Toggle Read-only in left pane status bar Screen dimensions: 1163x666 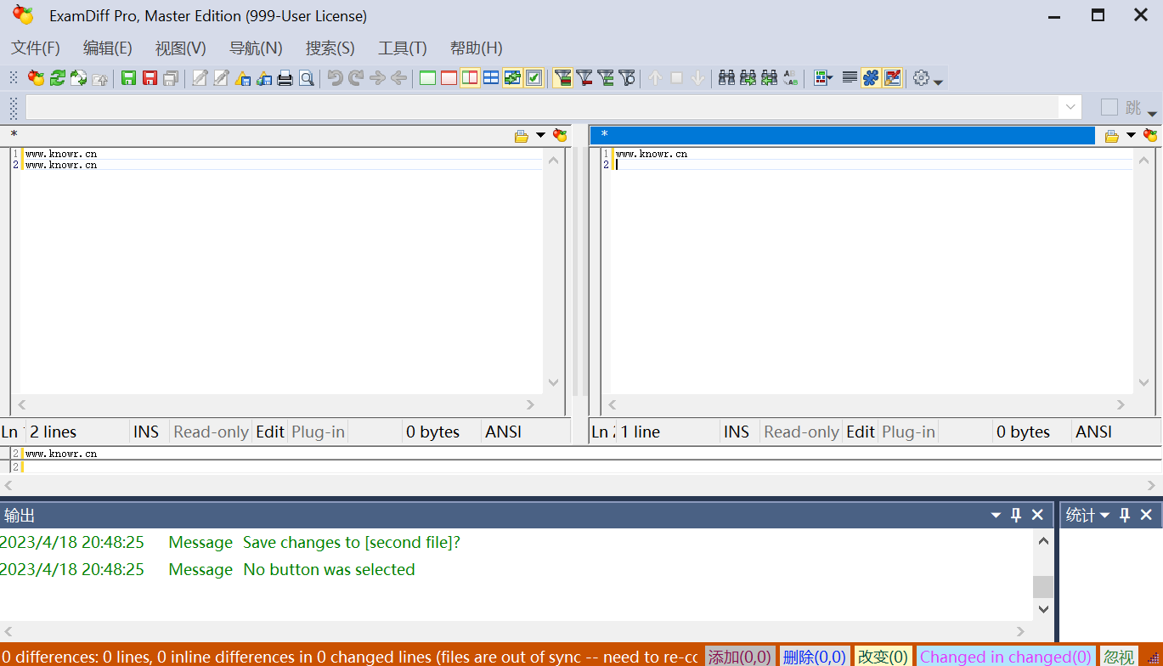(x=211, y=432)
